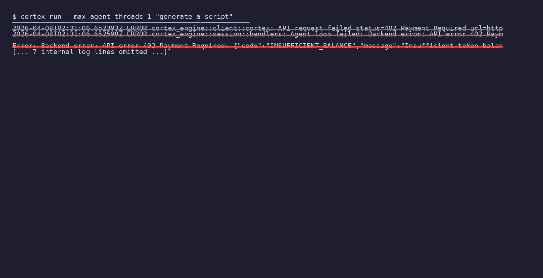Click the horizontal separator line under the command

(x=131, y=22)
